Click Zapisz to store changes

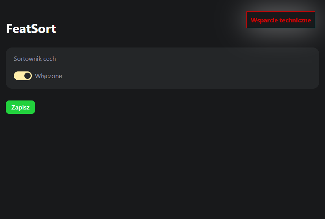20,107
